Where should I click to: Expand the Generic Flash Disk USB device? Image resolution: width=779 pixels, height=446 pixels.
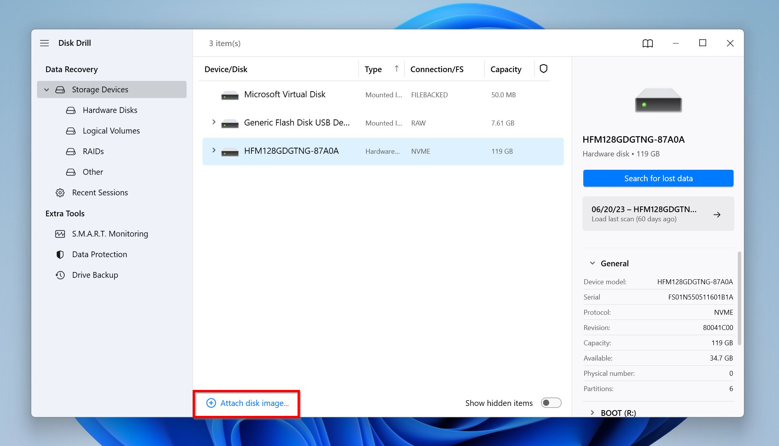pos(214,122)
